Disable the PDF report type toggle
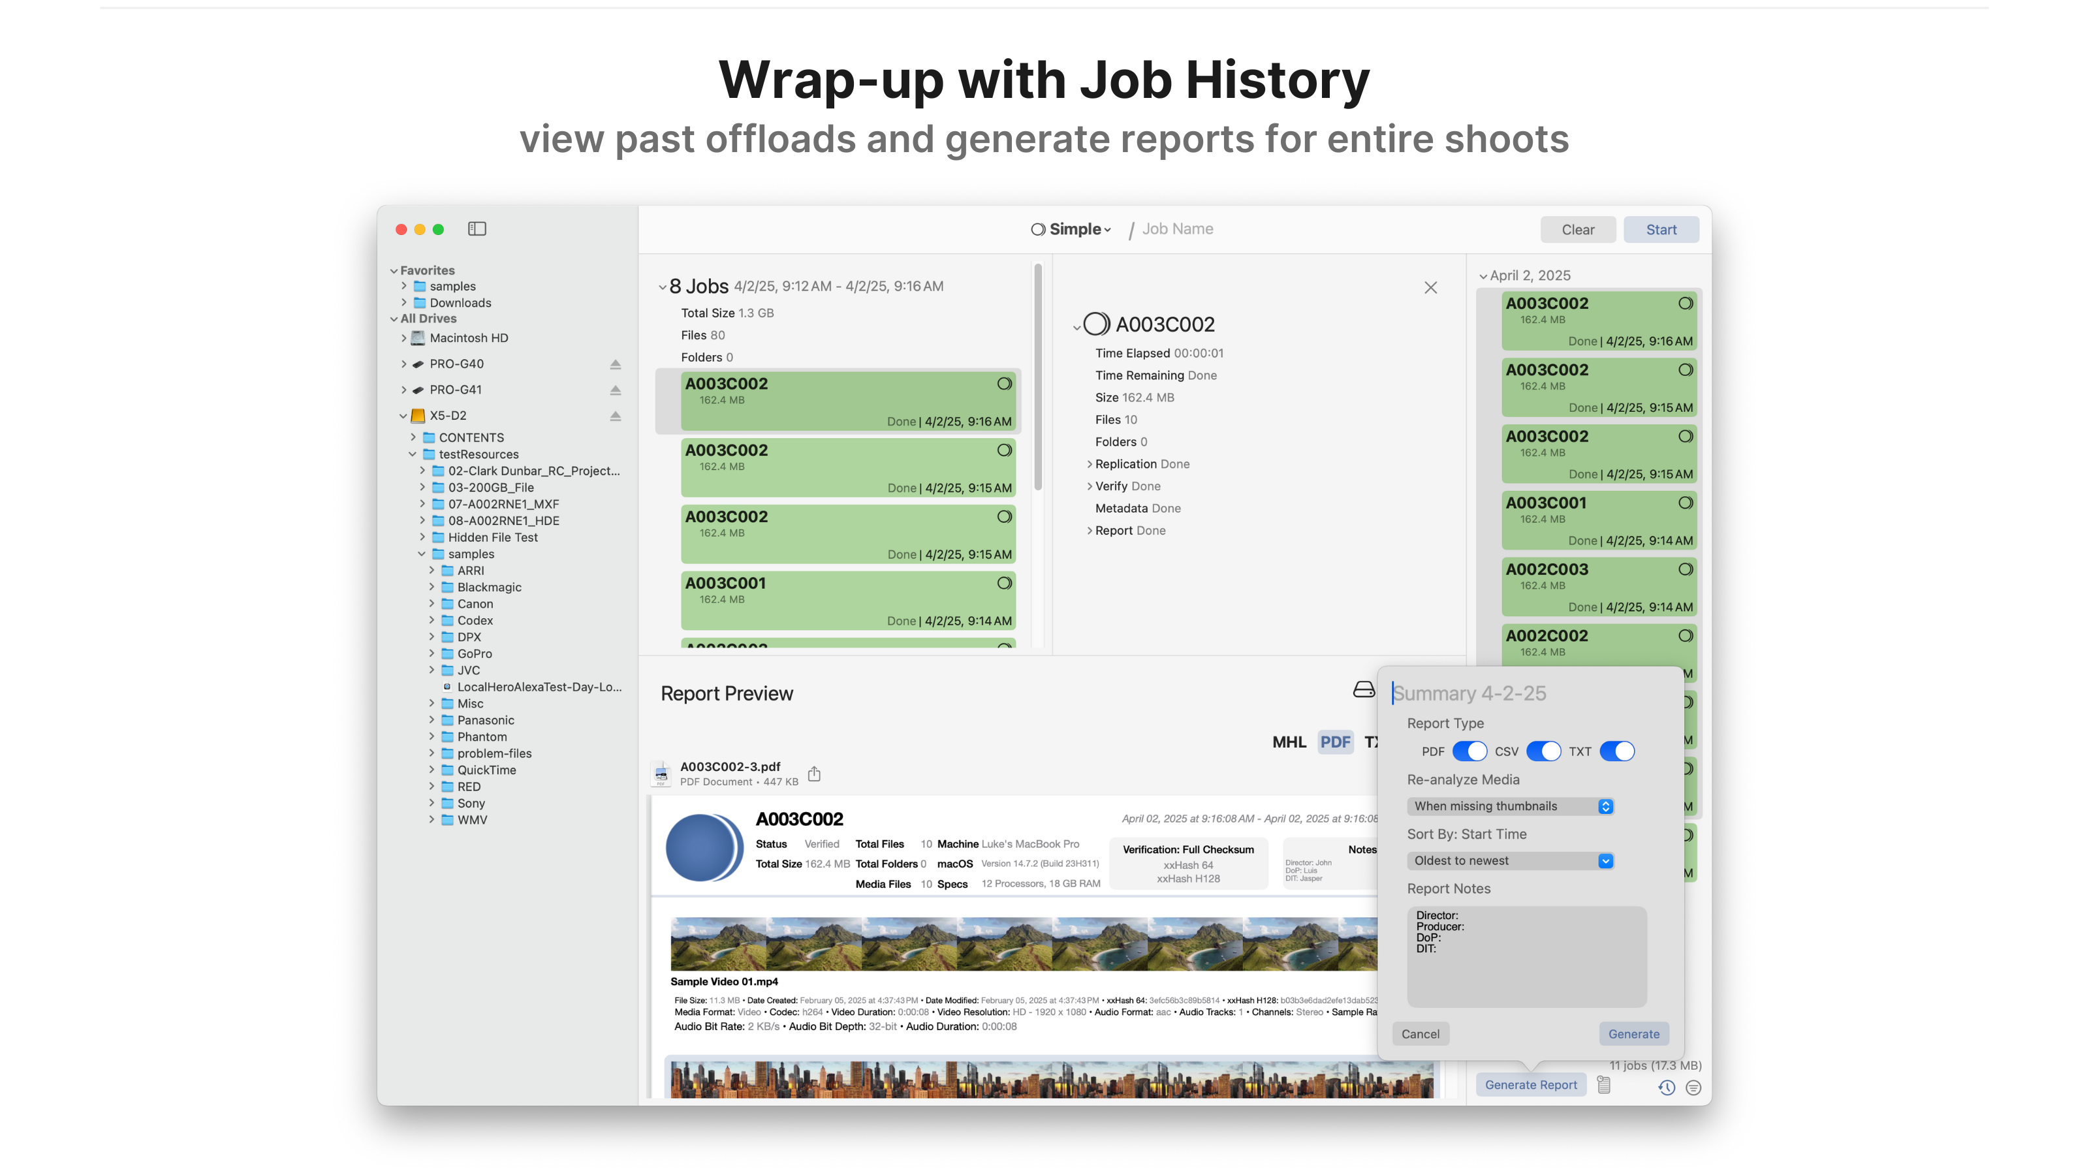The width and height of the screenshot is (2089, 1175). [1469, 751]
